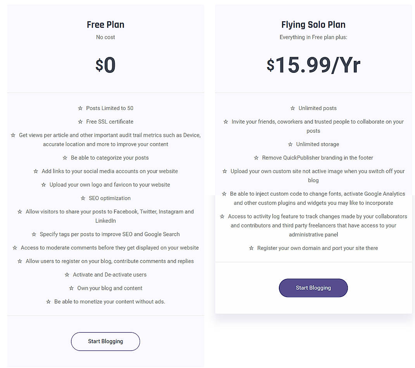Viewport: 415px width, 368px height.
Task: Click the star icon next to Unlimited storage
Action: (x=290, y=144)
